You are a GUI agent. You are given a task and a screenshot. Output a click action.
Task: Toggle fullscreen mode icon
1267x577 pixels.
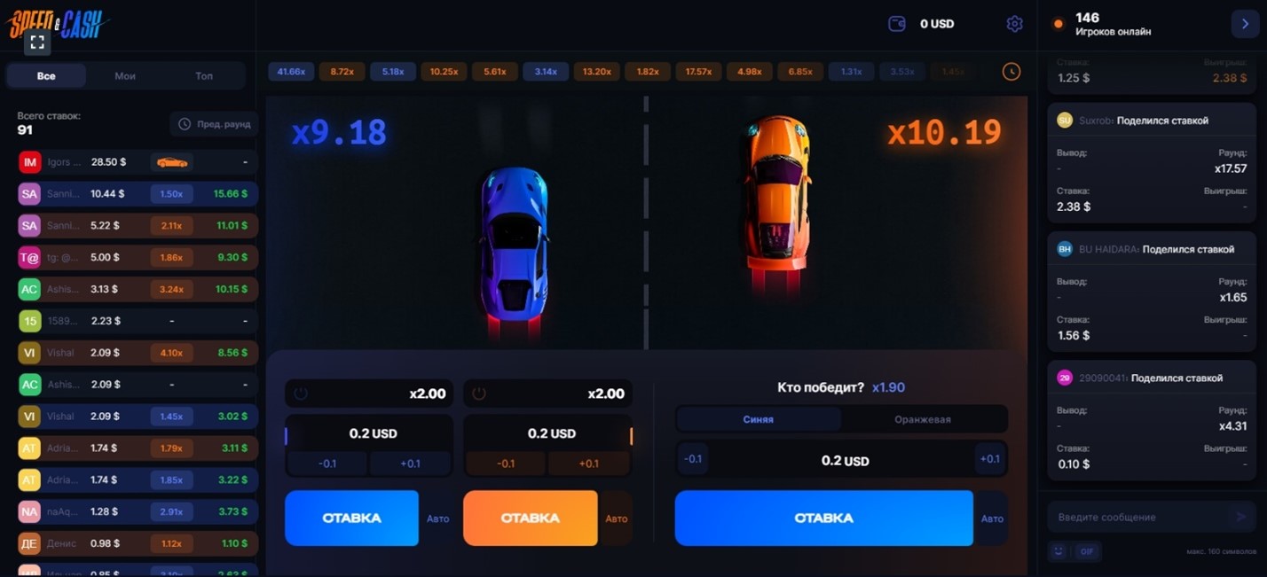[37, 42]
